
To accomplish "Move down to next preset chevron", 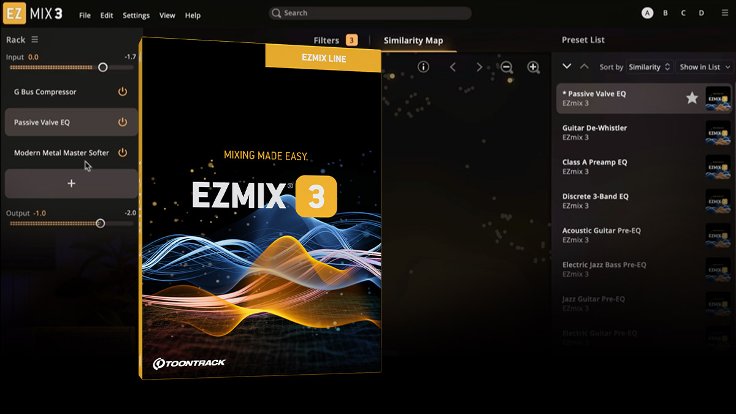I will point(567,66).
